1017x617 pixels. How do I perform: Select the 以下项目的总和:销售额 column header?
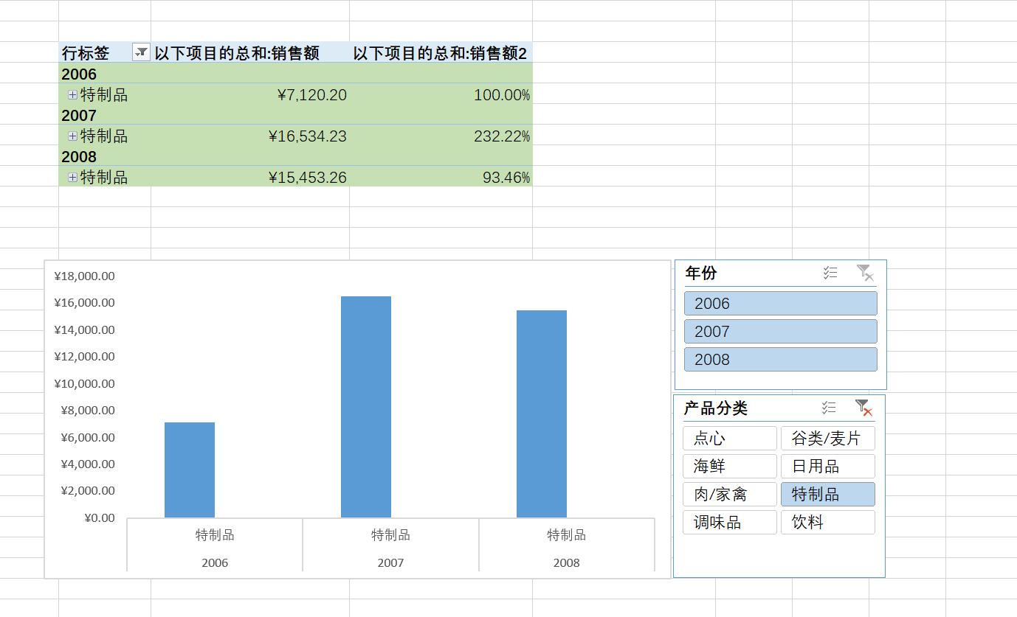(237, 53)
